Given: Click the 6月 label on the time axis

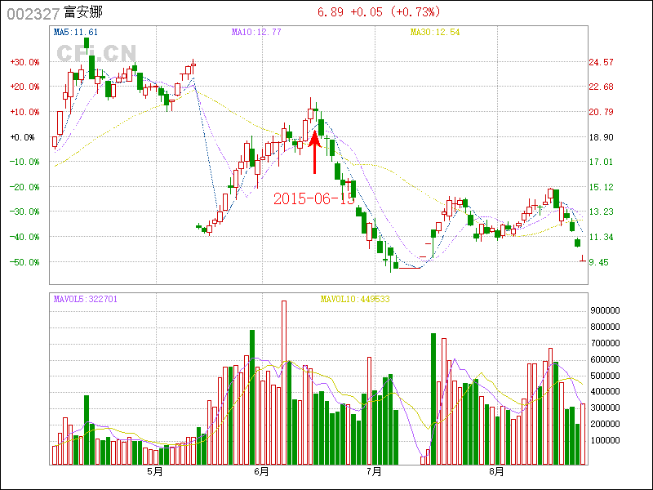Looking at the screenshot, I should point(261,471).
